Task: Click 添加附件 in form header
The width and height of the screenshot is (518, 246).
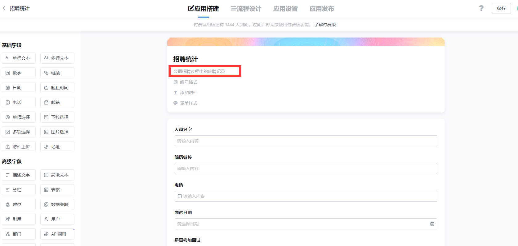Action: pyautogui.click(x=186, y=93)
